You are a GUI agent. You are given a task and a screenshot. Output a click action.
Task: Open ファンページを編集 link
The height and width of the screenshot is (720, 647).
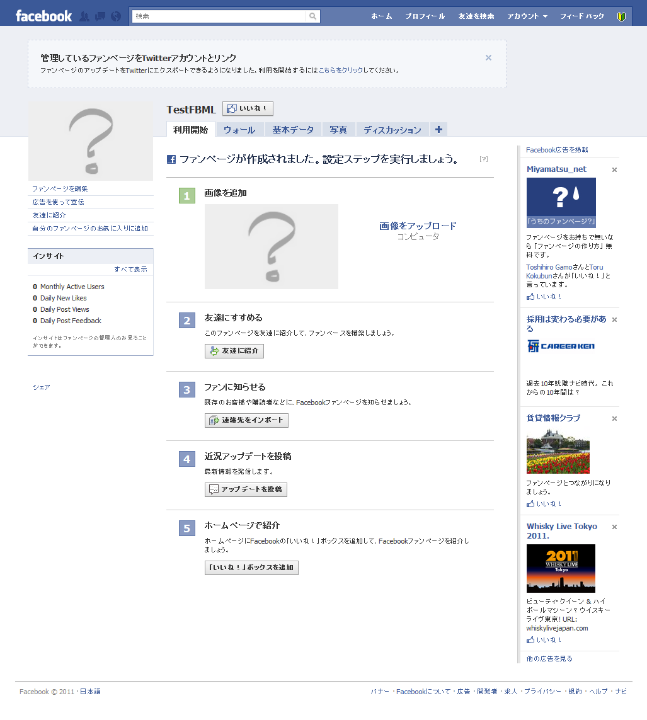[x=60, y=189]
